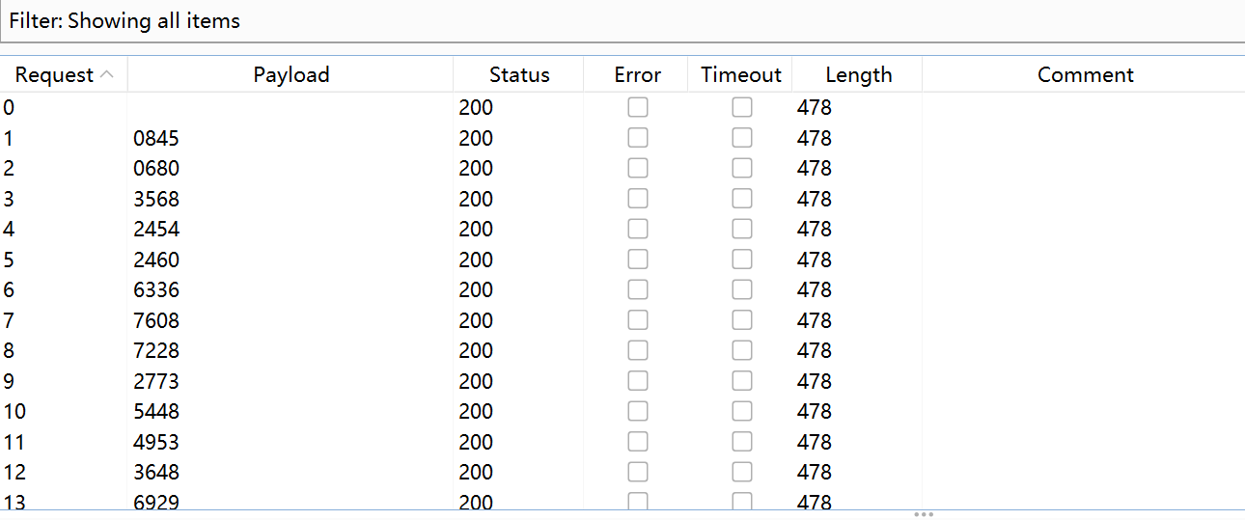Click the panel resize handle dots
The height and width of the screenshot is (520, 1245).
[x=923, y=514]
